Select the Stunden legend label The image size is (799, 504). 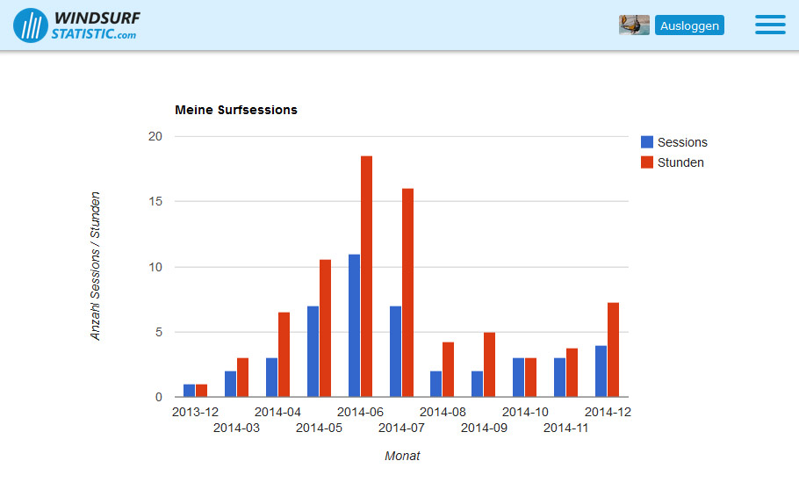(680, 162)
